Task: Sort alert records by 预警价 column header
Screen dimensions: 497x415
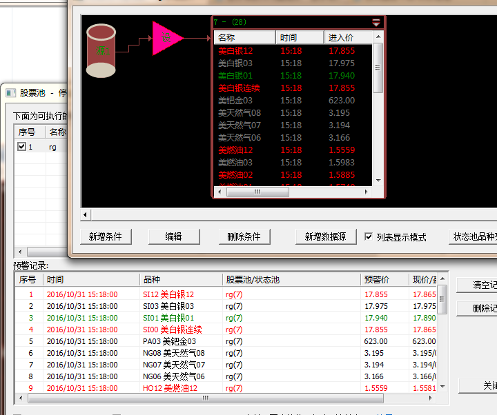Action: [x=384, y=279]
